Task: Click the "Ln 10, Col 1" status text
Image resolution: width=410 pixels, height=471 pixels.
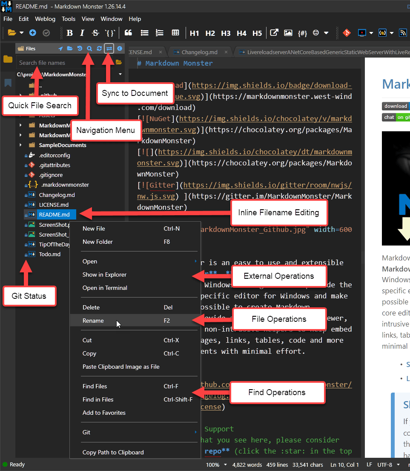Action: pyautogui.click(x=344, y=465)
